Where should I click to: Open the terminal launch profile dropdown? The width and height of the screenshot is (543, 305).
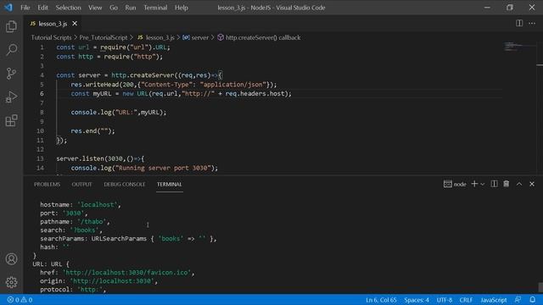[483, 184]
